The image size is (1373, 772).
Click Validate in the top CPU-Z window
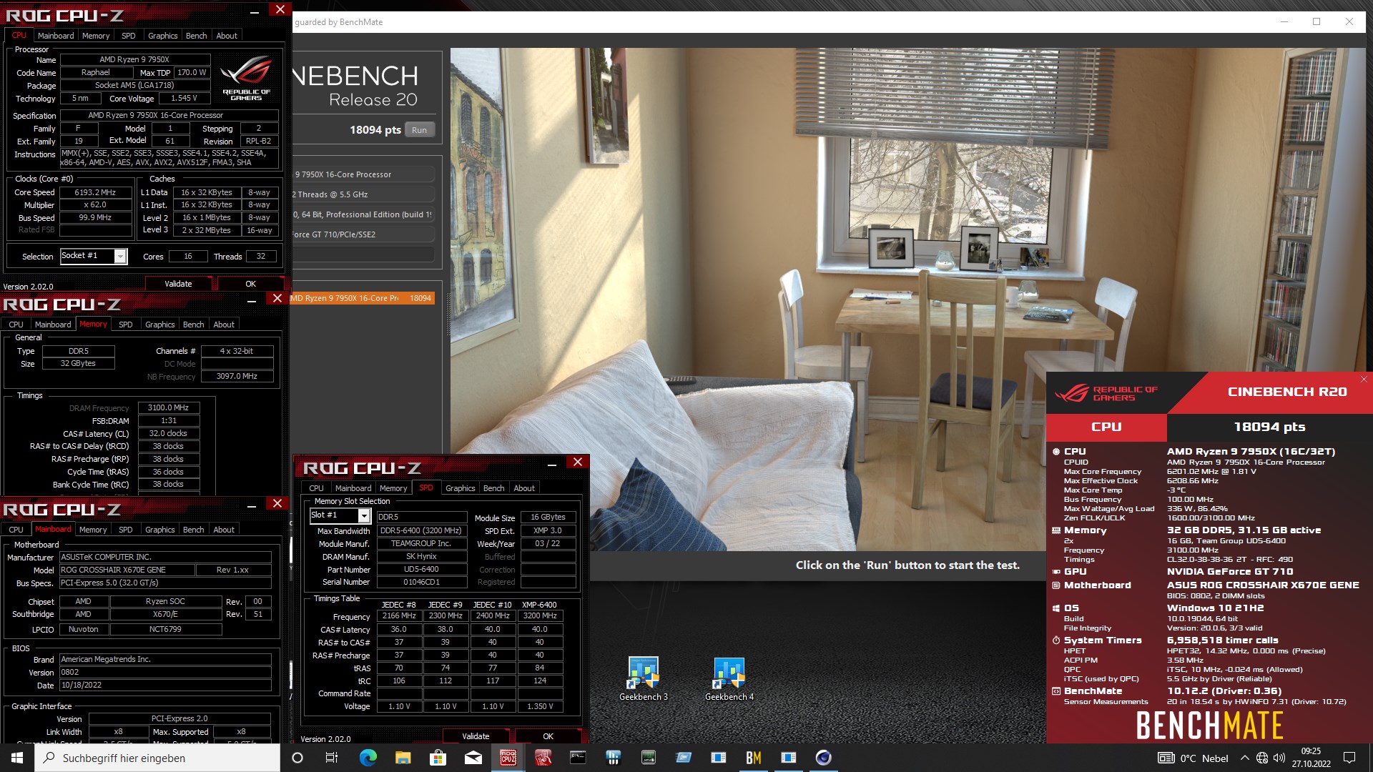(x=178, y=284)
